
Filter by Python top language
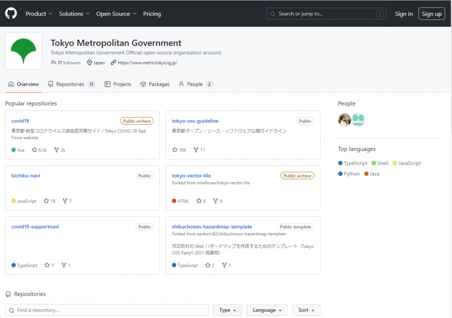349,174
